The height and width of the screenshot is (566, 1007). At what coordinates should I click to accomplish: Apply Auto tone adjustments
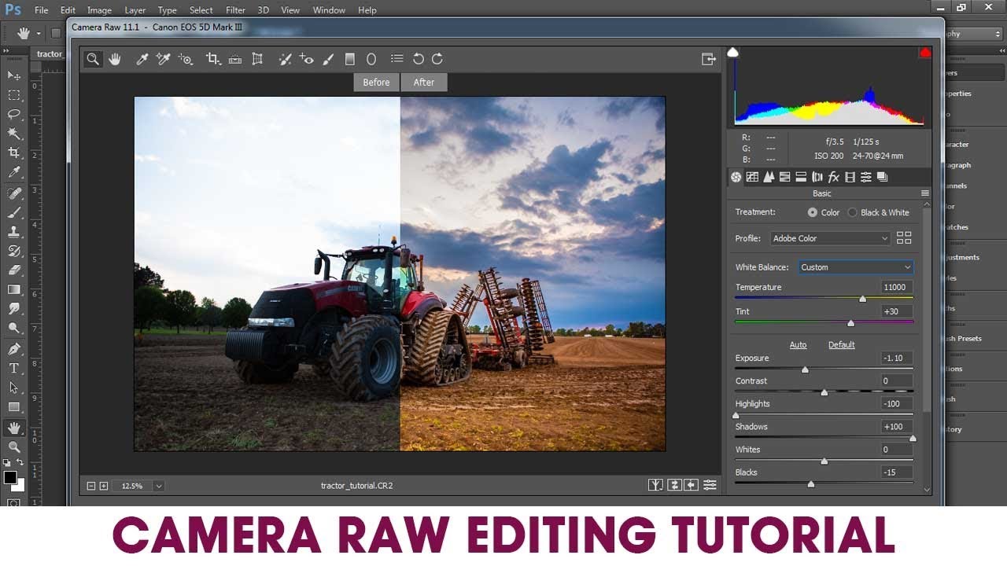(798, 345)
